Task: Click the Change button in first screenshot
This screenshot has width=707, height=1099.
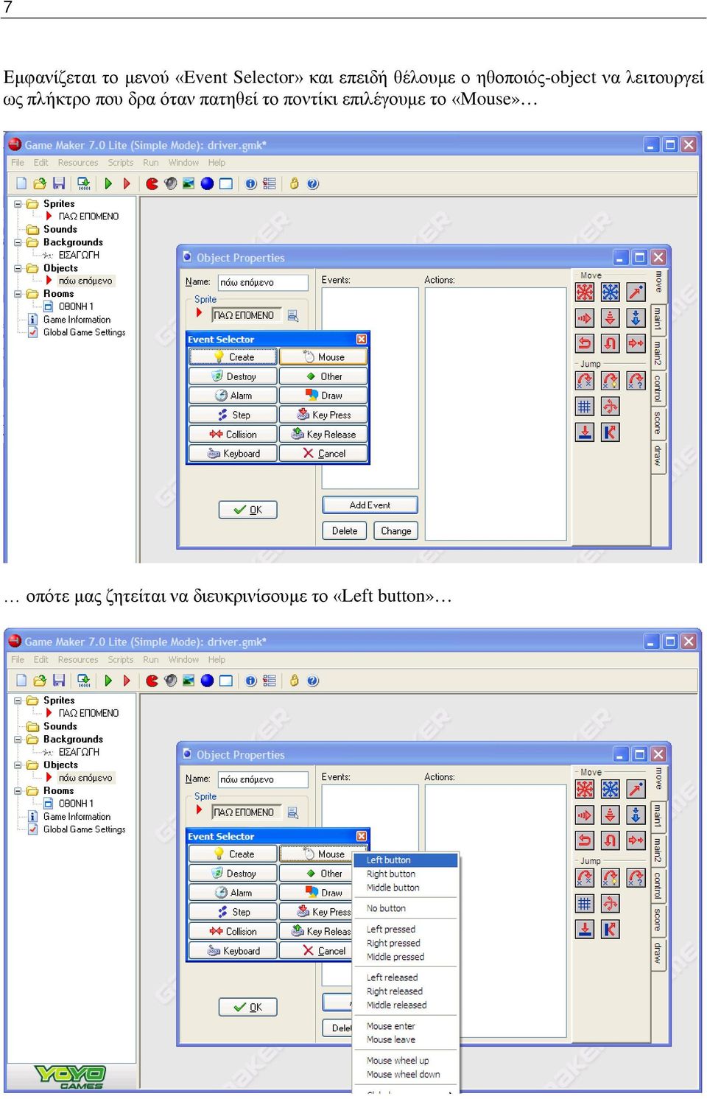Action: (x=396, y=530)
